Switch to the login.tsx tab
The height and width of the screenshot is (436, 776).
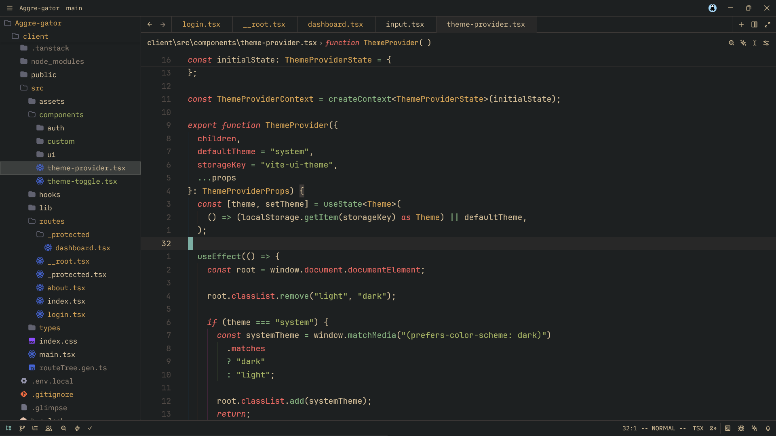pos(202,25)
